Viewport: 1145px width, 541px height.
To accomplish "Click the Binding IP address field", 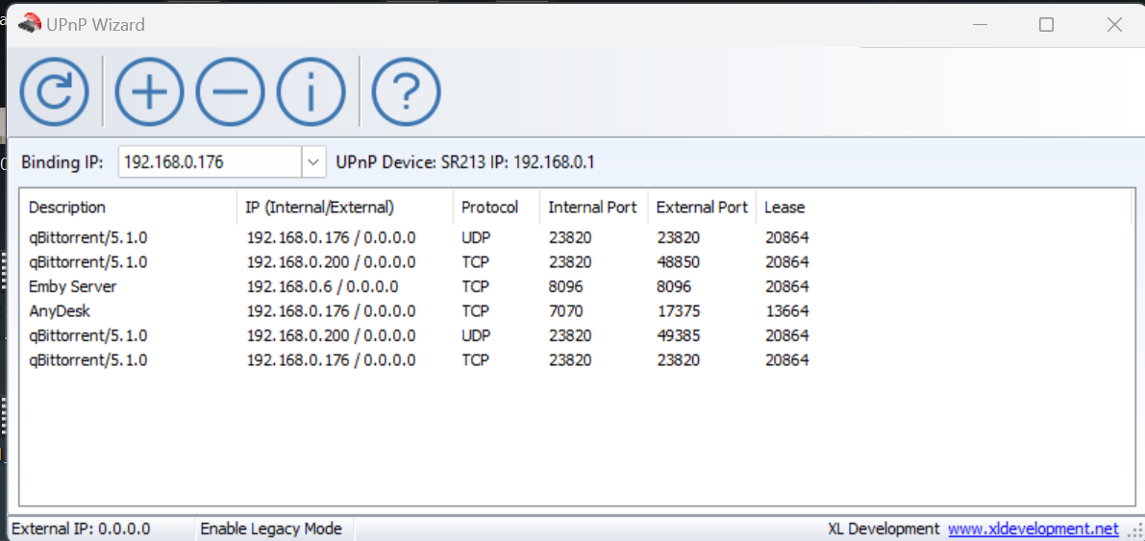I will [x=210, y=162].
